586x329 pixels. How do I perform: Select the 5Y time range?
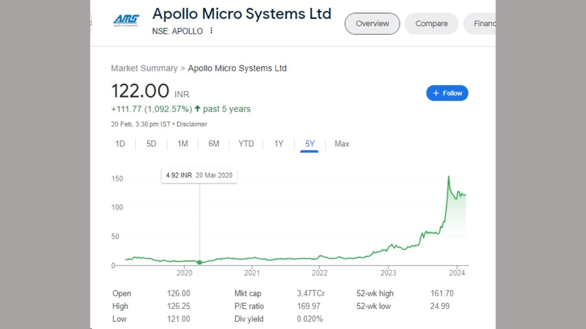click(x=310, y=144)
